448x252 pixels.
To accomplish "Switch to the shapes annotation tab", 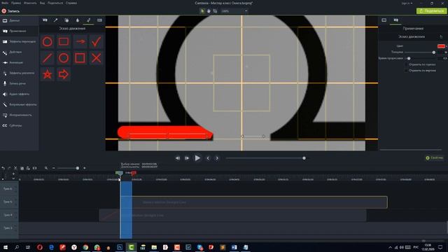I will [x=66, y=20].
